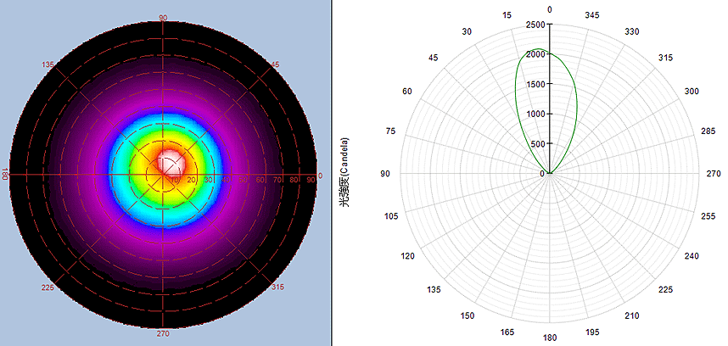Screen dimensions: 728x346
Task: Click the peak of the green intensity curve
Action: tap(537, 48)
